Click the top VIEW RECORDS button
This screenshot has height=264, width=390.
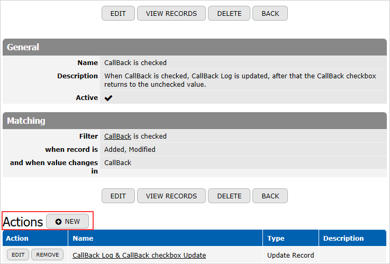tap(171, 13)
